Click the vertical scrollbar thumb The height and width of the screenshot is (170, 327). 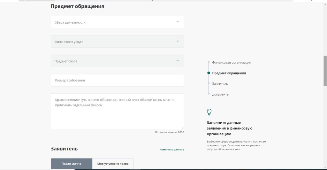point(325,71)
